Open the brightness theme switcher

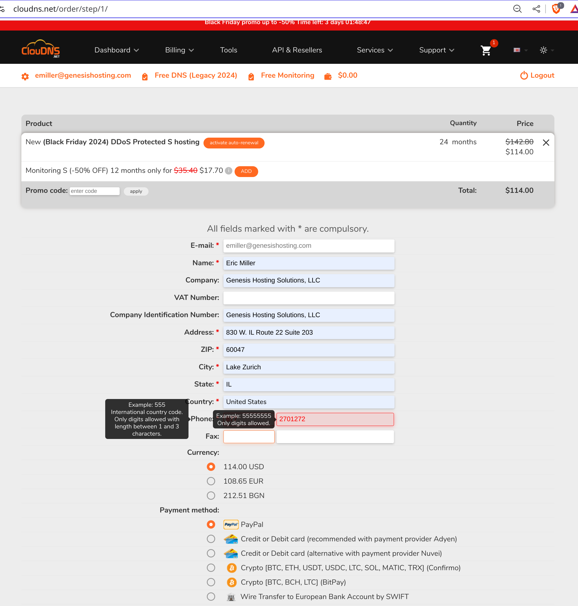(547, 50)
